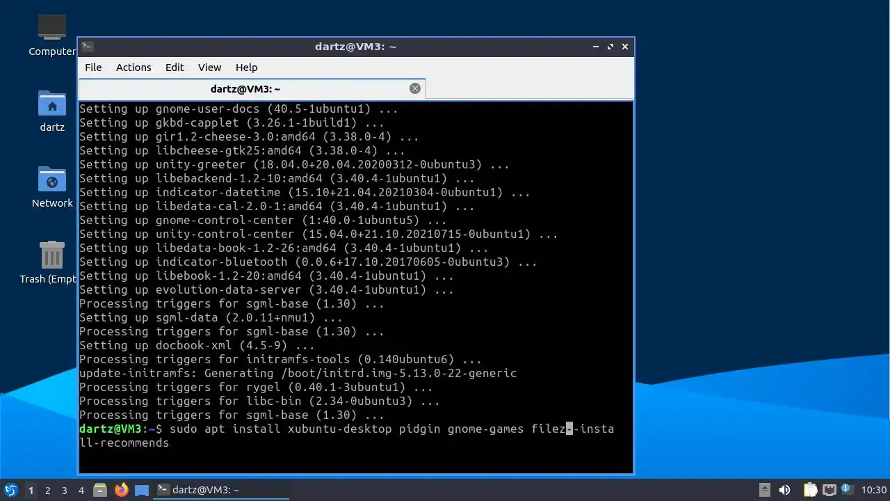The width and height of the screenshot is (890, 501).
Task: Click 'Setting up evolution-data-server' line
Action: coord(266,289)
